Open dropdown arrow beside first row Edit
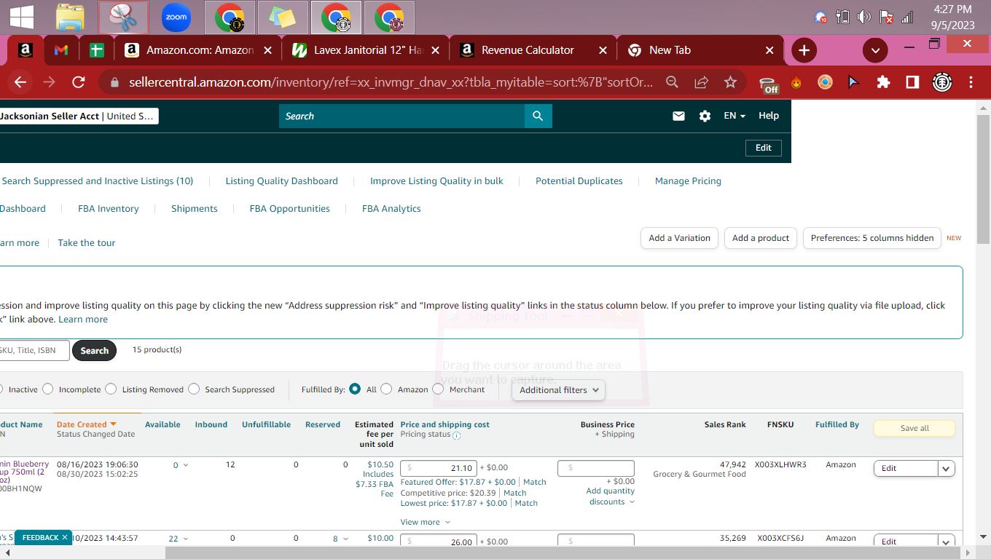Screen dimensions: 991x559 (946, 469)
